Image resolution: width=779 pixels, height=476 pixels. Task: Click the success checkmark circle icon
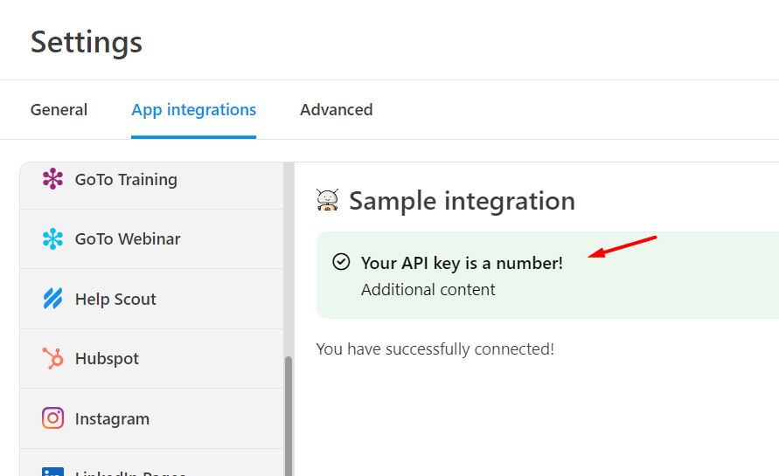(342, 262)
